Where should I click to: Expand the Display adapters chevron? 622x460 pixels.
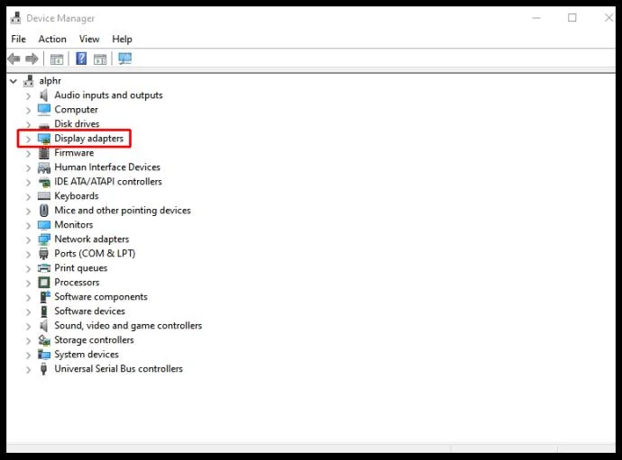[x=28, y=139]
